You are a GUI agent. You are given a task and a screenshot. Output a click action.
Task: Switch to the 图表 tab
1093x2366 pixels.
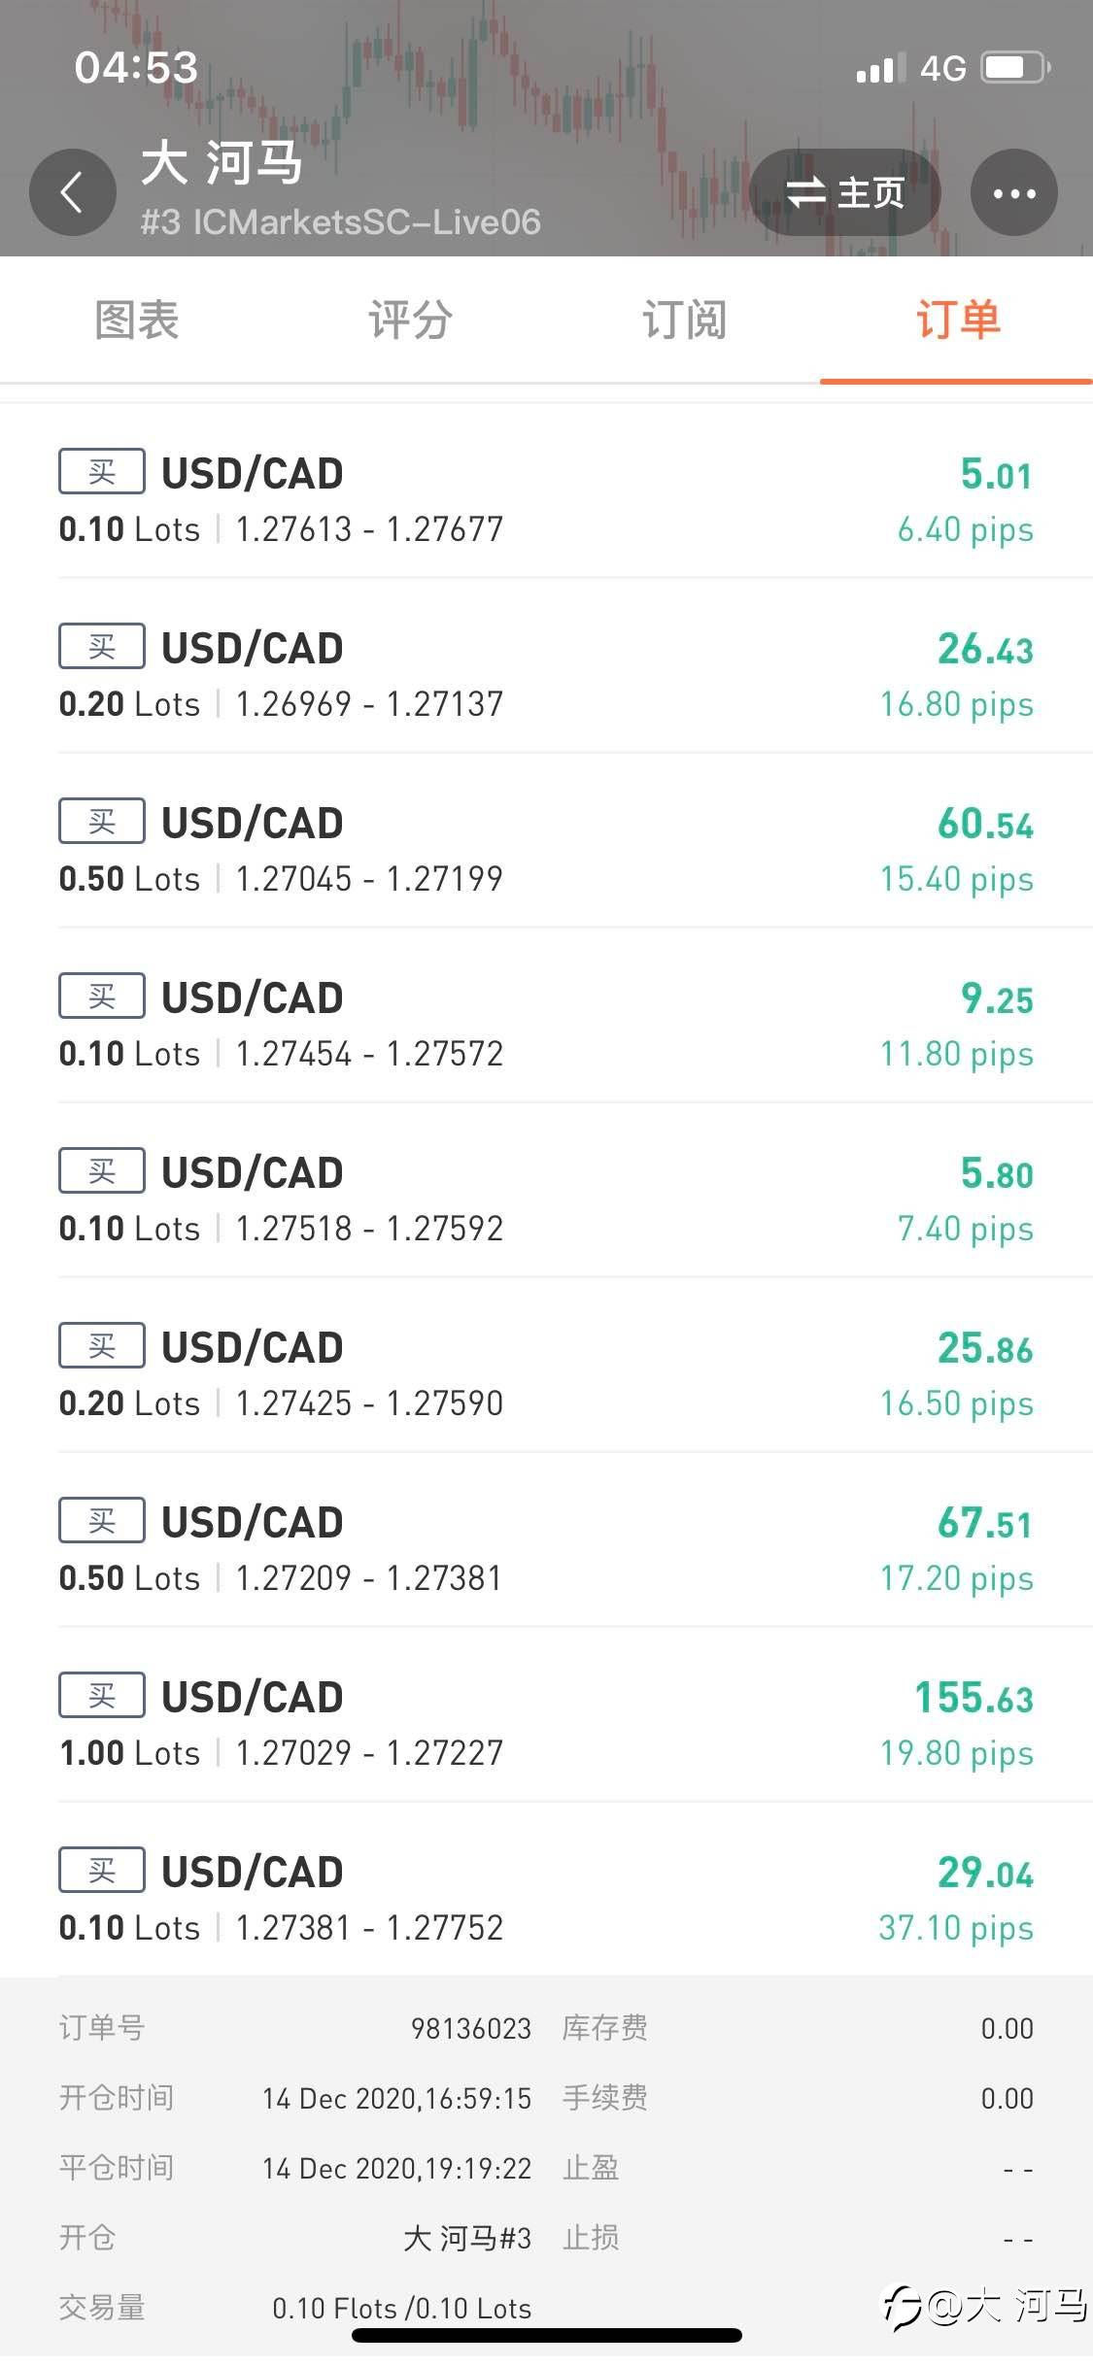(x=137, y=321)
